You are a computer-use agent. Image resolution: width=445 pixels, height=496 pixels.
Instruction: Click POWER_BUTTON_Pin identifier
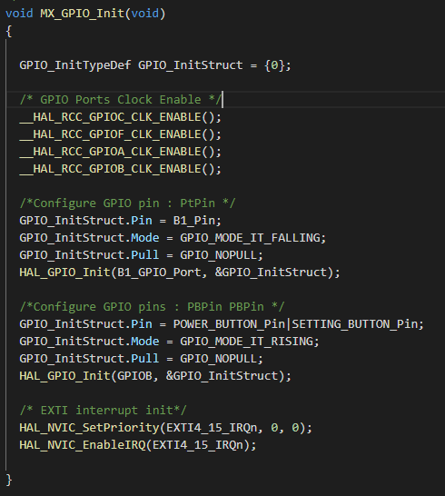pos(229,324)
